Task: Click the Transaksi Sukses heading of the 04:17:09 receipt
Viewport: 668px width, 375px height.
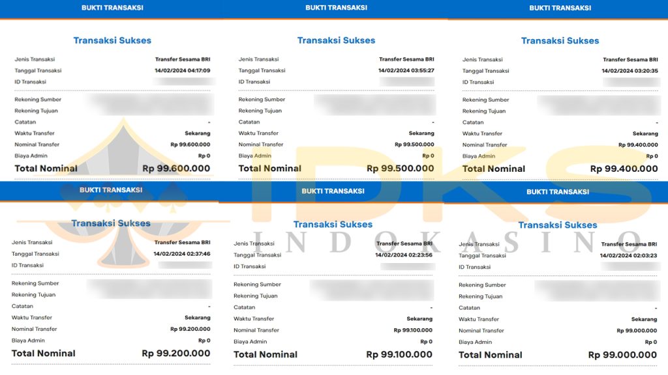Action: coord(112,40)
